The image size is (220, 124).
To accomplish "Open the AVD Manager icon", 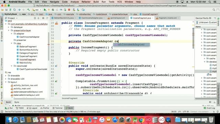I will pyautogui.click(x=74, y=10).
